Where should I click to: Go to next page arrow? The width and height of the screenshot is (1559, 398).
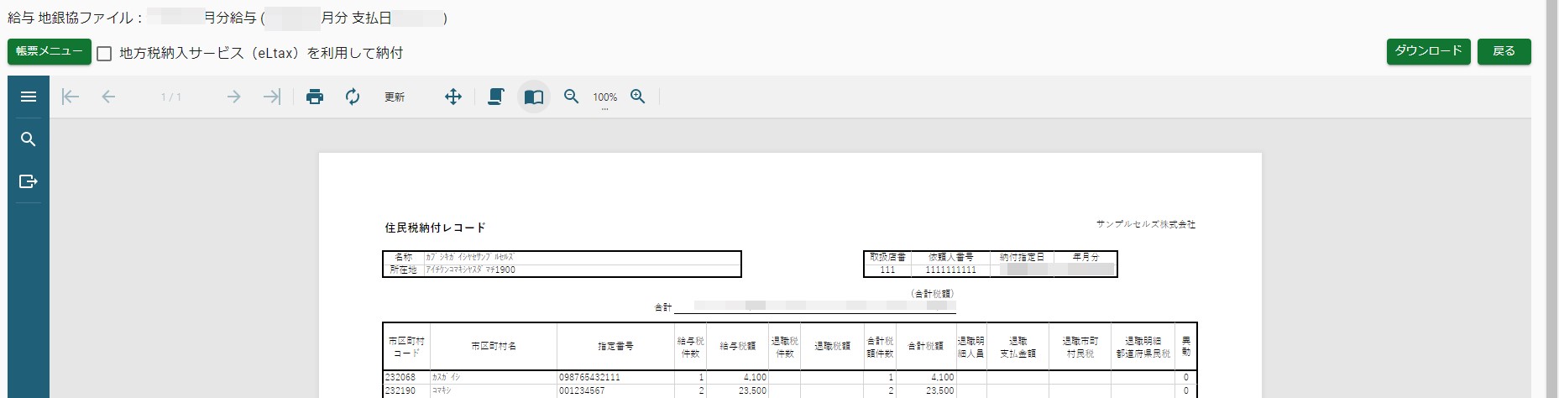pyautogui.click(x=233, y=97)
